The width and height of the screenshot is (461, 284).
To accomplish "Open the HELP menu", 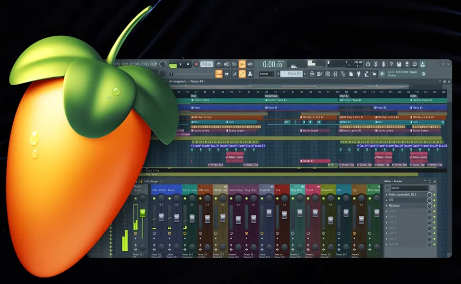I will (154, 64).
